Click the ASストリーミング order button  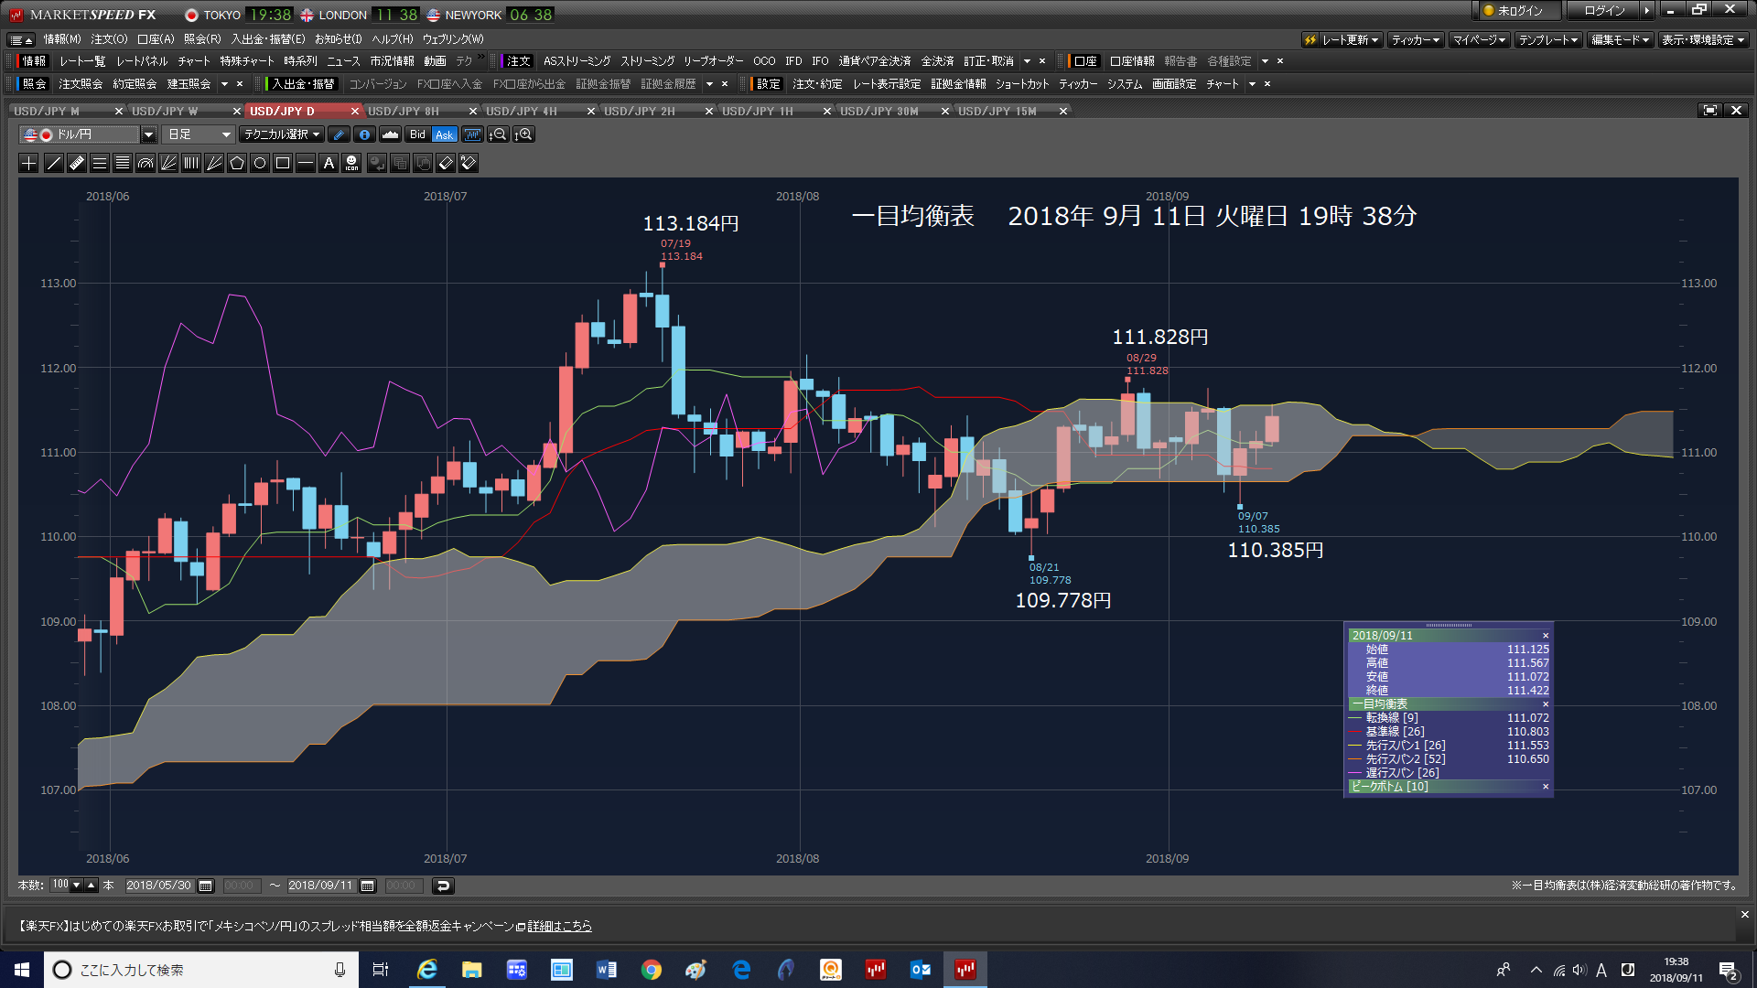pyautogui.click(x=577, y=61)
